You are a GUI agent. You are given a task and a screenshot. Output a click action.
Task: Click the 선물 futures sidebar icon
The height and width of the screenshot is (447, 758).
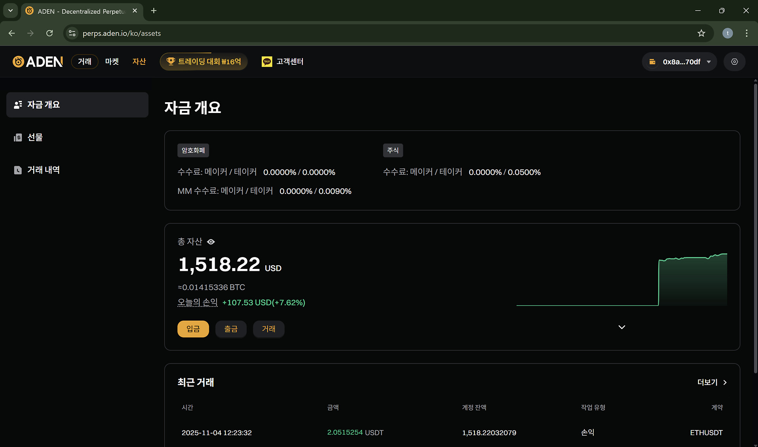[x=18, y=137]
